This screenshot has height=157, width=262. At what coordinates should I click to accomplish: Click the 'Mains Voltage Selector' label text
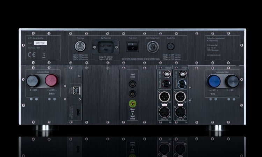click(x=153, y=38)
